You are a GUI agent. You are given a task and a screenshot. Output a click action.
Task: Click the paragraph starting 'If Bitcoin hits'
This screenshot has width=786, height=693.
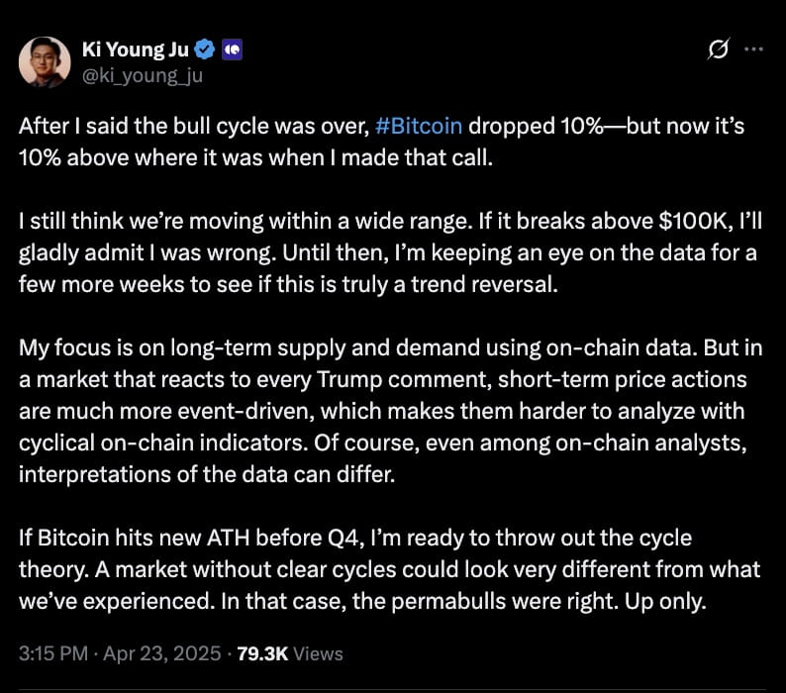(x=386, y=569)
